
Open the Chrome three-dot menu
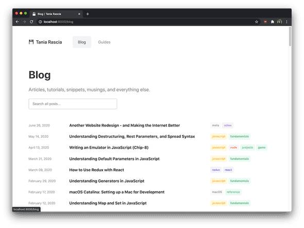287,22
